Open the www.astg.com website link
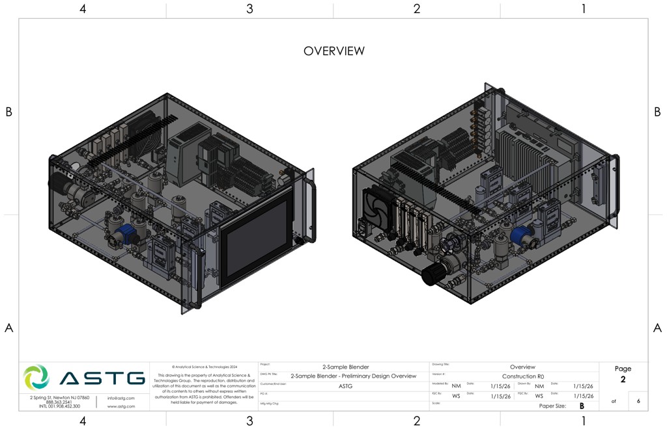 121,406
